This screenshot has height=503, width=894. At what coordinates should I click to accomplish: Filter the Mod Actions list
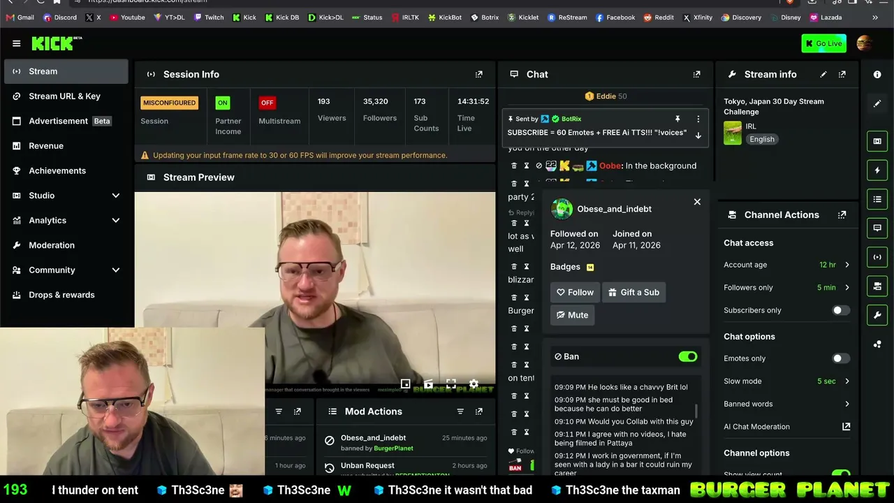point(460,411)
